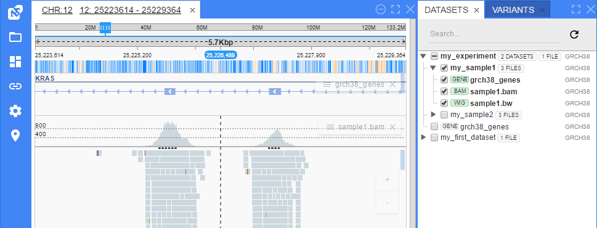
Task: Close the sample1.bam track
Action: [392, 127]
